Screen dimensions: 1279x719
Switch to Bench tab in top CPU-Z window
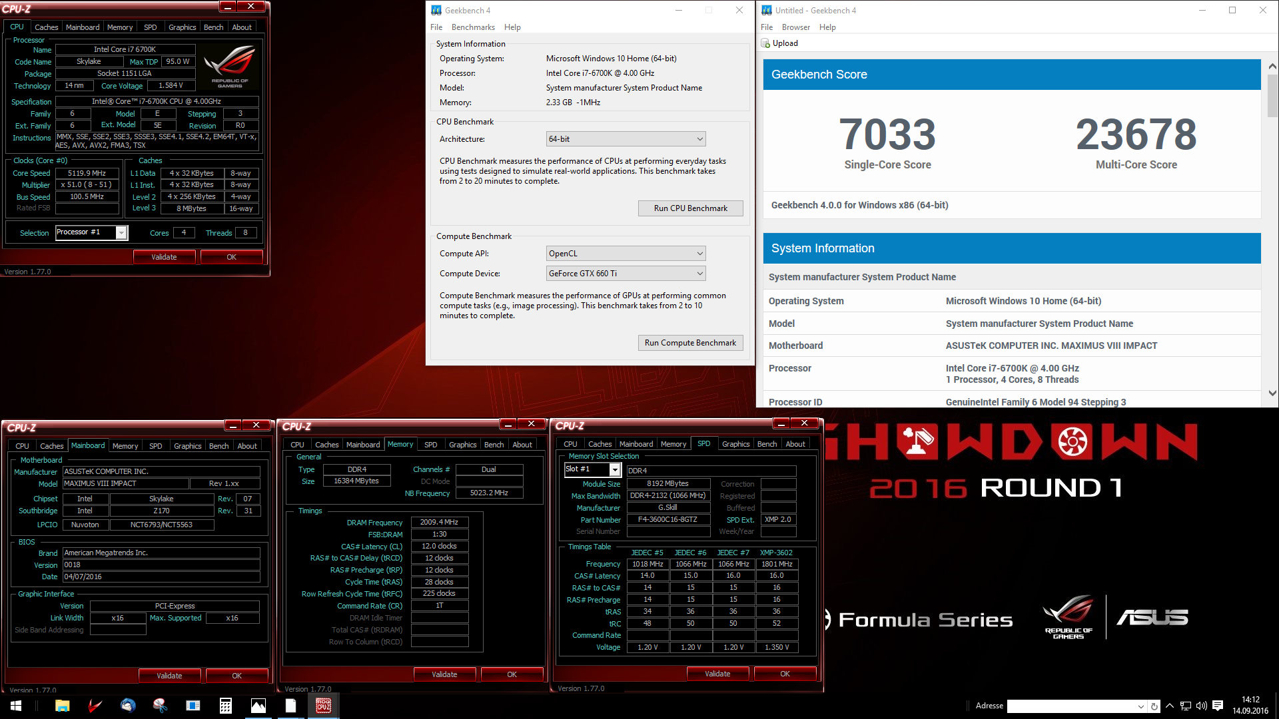214,27
